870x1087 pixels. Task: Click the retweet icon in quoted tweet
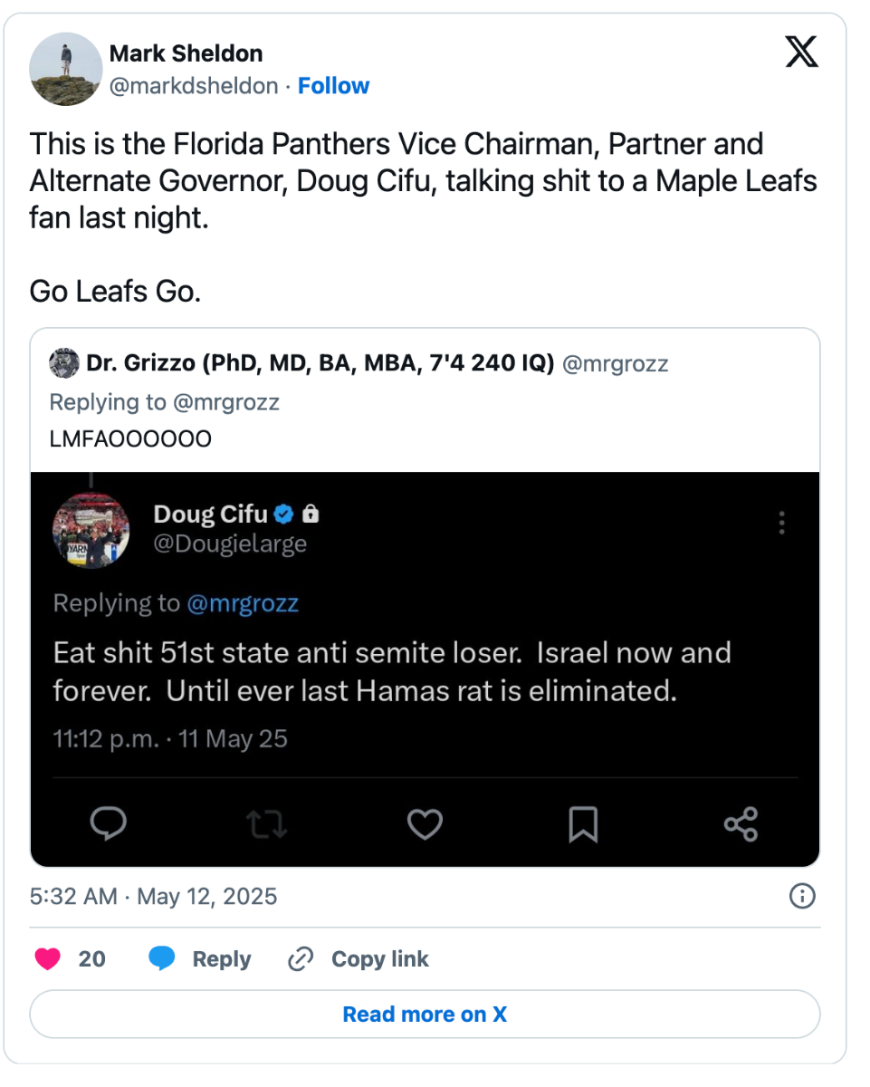coord(266,822)
